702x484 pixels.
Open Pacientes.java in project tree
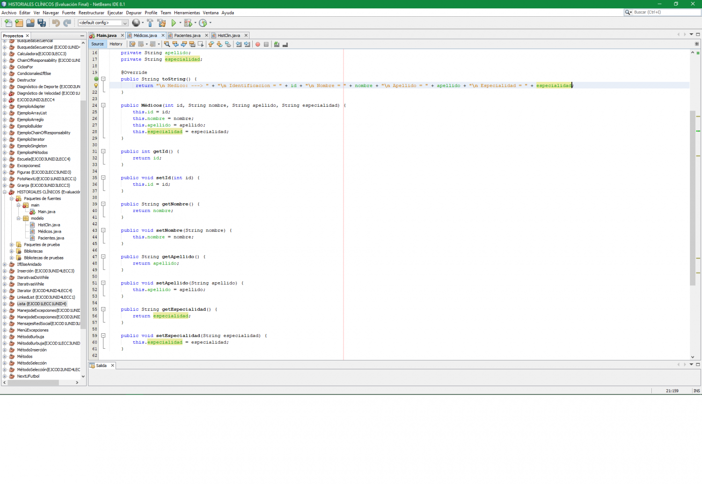coord(51,238)
